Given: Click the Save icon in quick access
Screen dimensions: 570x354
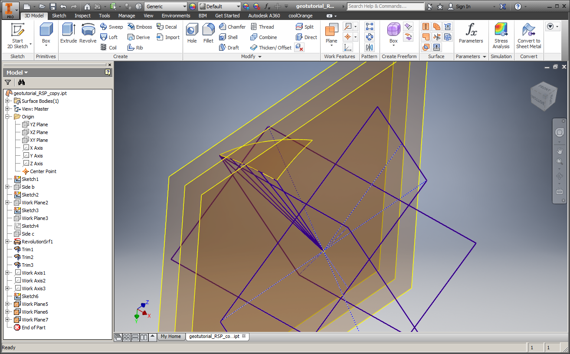Looking at the screenshot, I should click(53, 7).
